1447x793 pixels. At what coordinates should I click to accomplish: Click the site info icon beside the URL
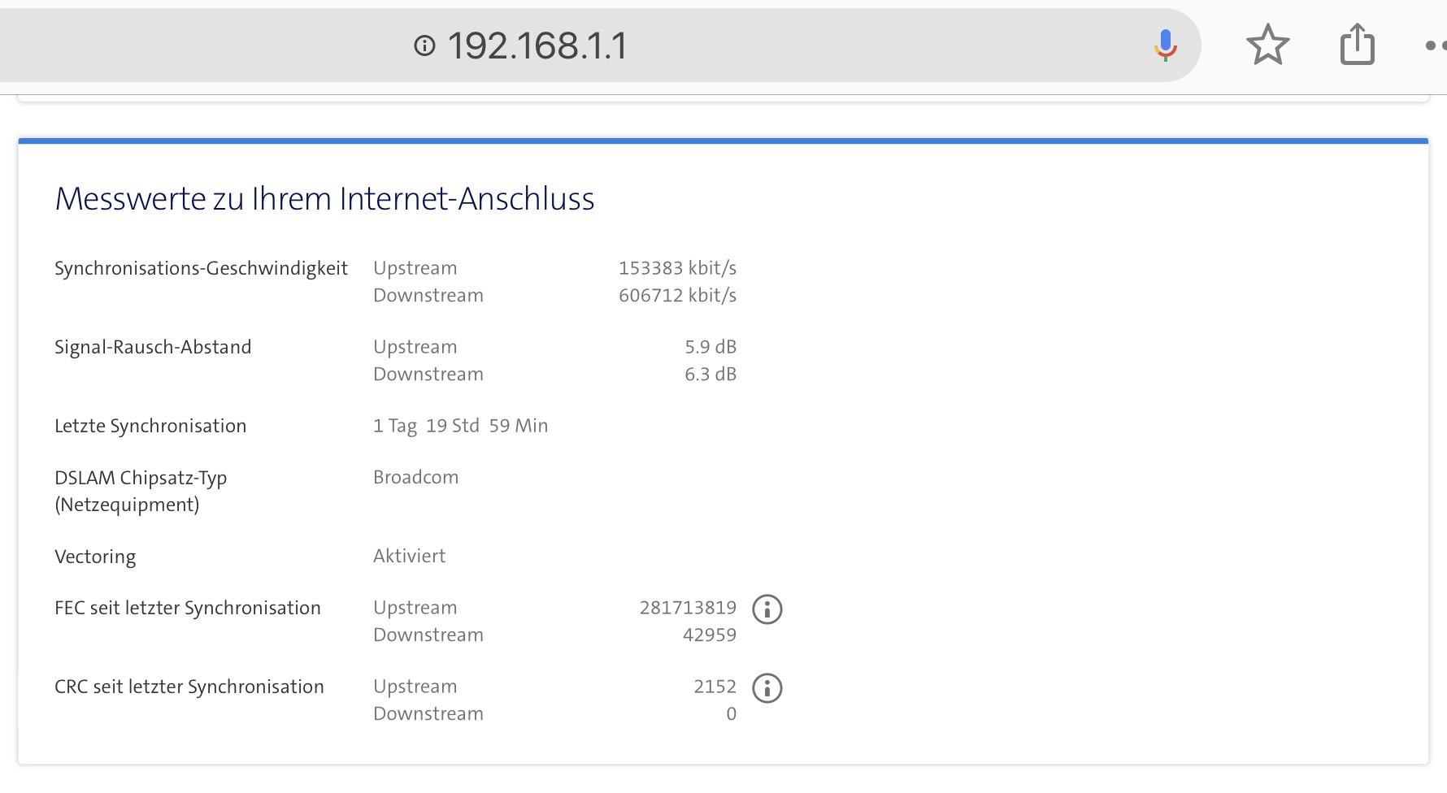[x=424, y=45]
